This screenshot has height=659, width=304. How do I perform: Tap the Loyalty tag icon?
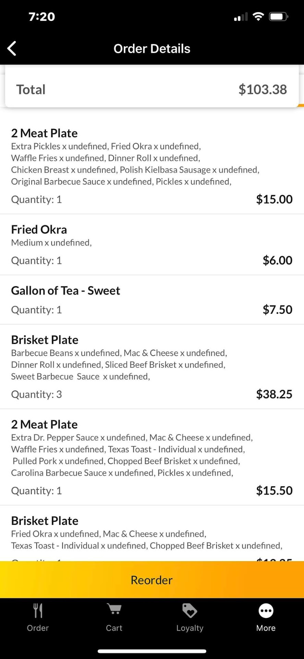[x=190, y=611]
